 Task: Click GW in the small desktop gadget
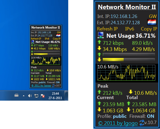pos(59,33)
